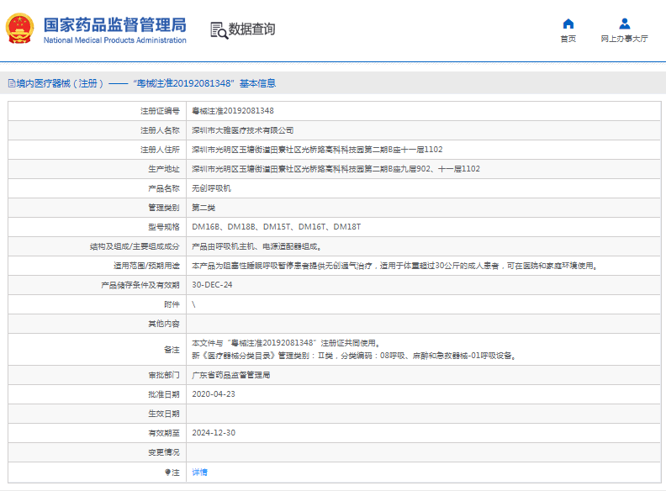The width and height of the screenshot is (666, 491).
Task: Select the registration number 粤械注准20192081348 value cell
Action: pyautogui.click(x=233, y=111)
